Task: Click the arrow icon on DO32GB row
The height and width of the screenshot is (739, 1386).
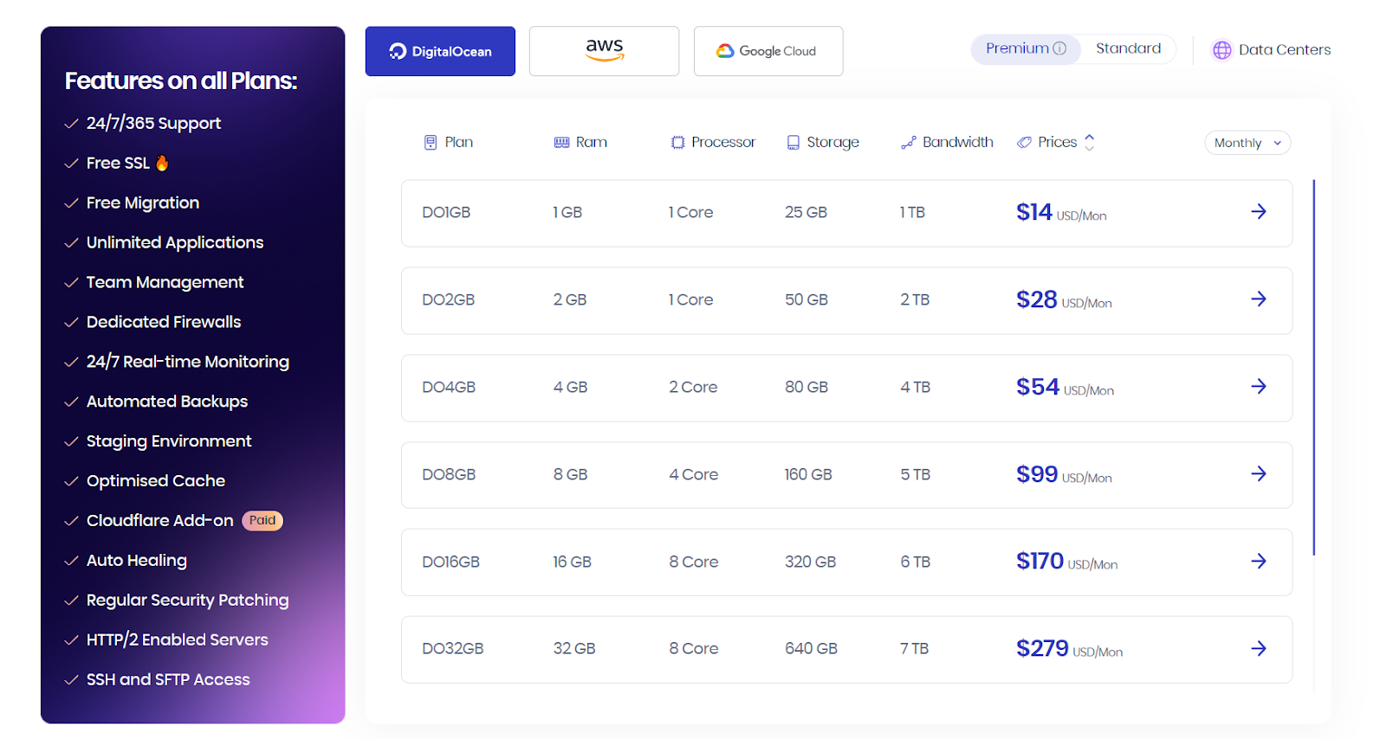Action: point(1259,649)
